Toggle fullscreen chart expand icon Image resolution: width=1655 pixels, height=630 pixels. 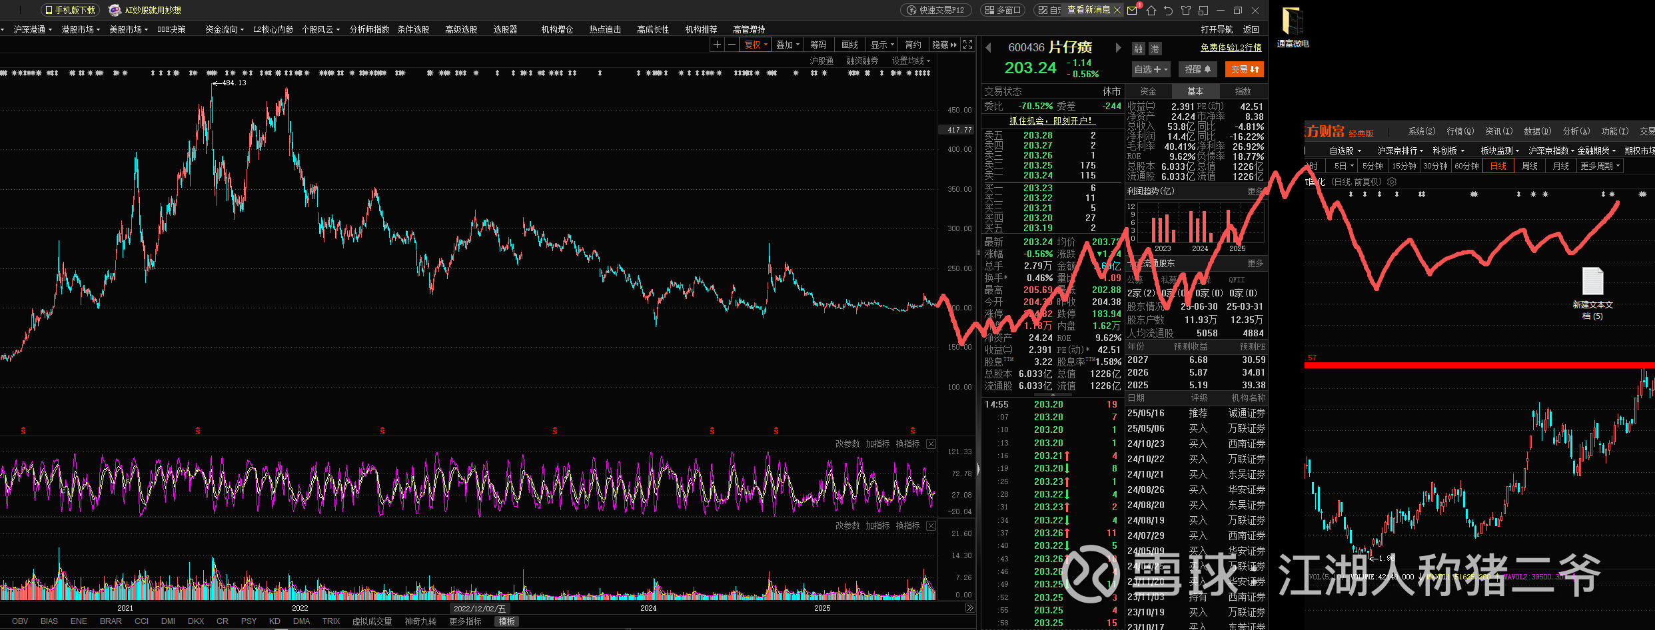click(x=967, y=45)
